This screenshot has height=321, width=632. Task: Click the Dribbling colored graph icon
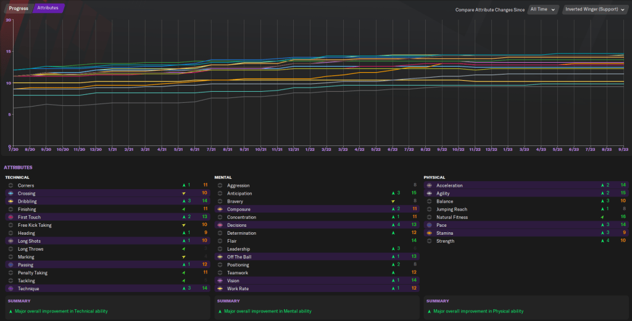click(x=10, y=201)
